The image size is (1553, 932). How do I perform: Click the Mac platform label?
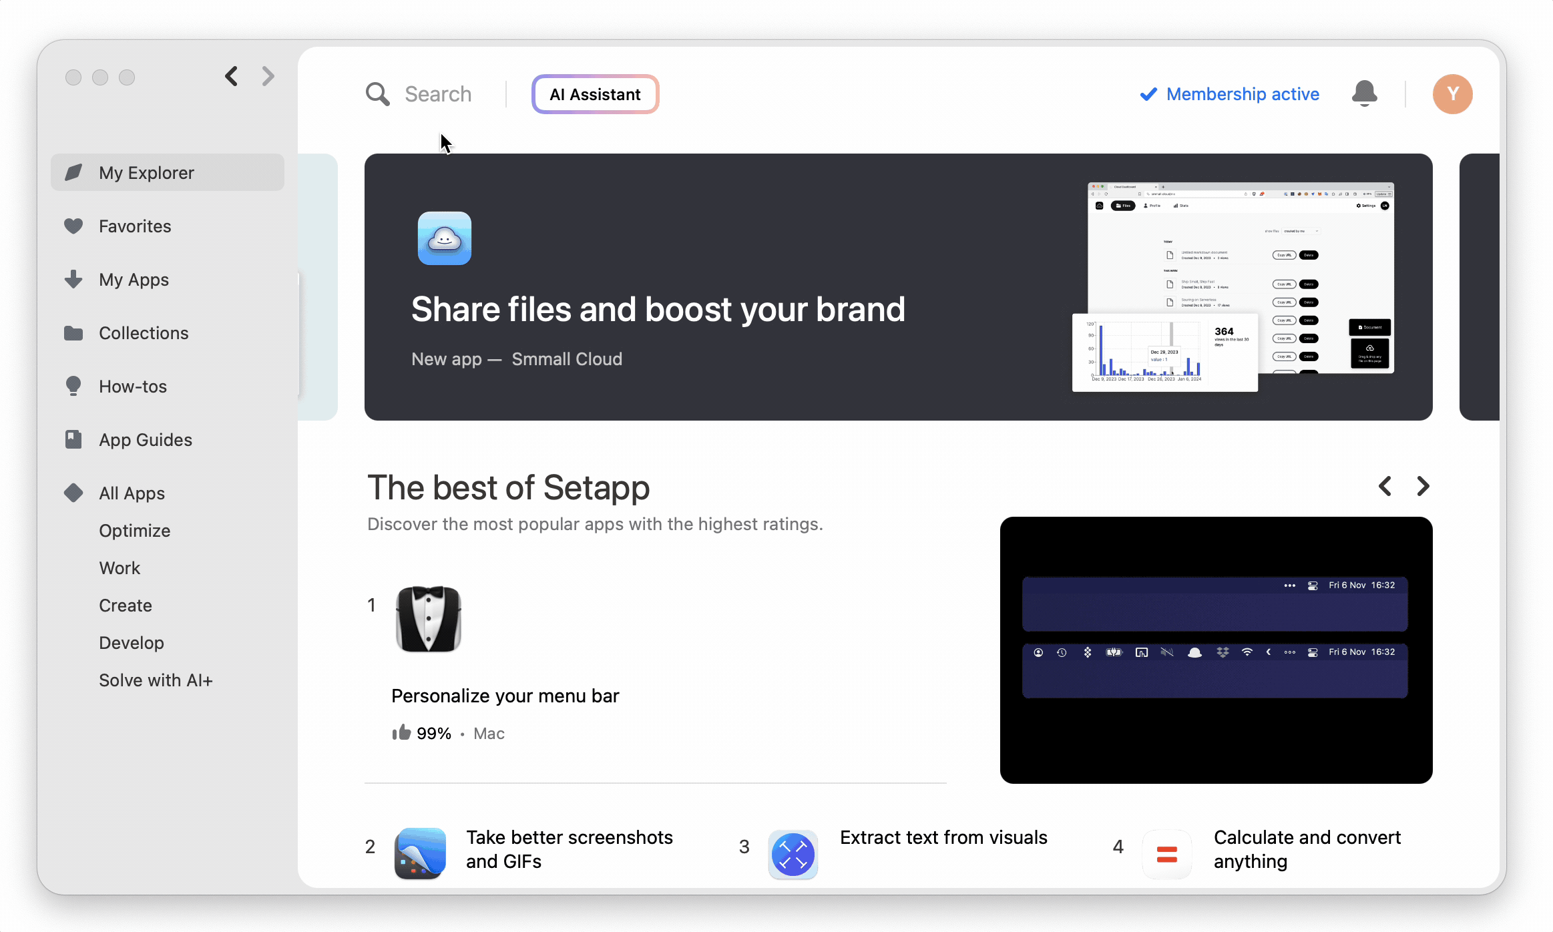489,734
